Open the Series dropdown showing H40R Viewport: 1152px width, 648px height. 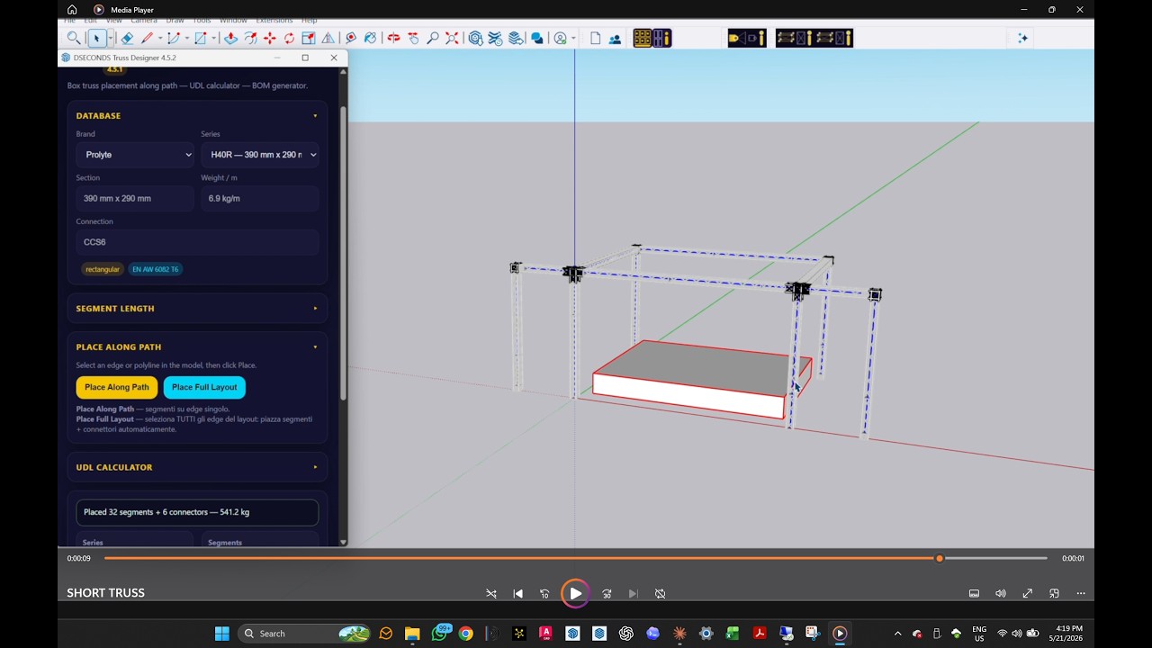pyautogui.click(x=260, y=155)
